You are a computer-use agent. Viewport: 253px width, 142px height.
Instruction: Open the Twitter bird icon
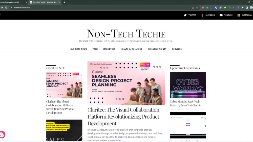pyautogui.click(x=185, y=15)
